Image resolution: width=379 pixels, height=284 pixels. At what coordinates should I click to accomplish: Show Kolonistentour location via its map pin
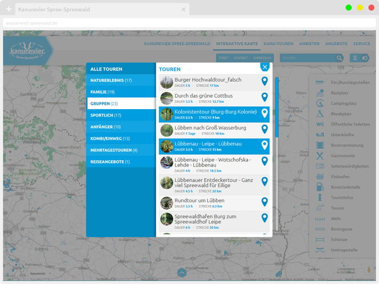(264, 114)
